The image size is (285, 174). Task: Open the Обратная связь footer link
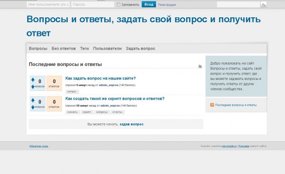point(39,146)
